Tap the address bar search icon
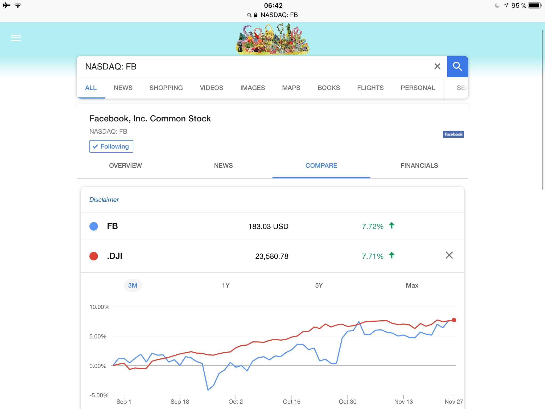 (249, 15)
